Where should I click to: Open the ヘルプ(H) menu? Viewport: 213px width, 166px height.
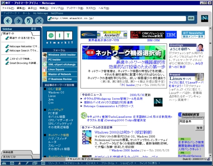point(104,8)
